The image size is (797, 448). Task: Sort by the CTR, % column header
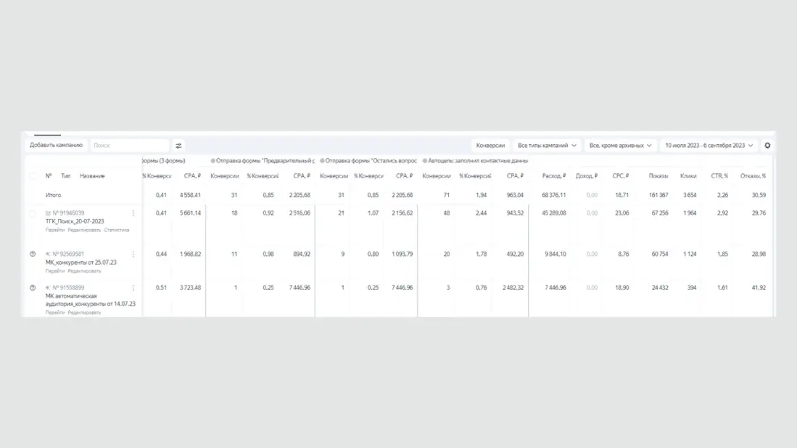(719, 175)
